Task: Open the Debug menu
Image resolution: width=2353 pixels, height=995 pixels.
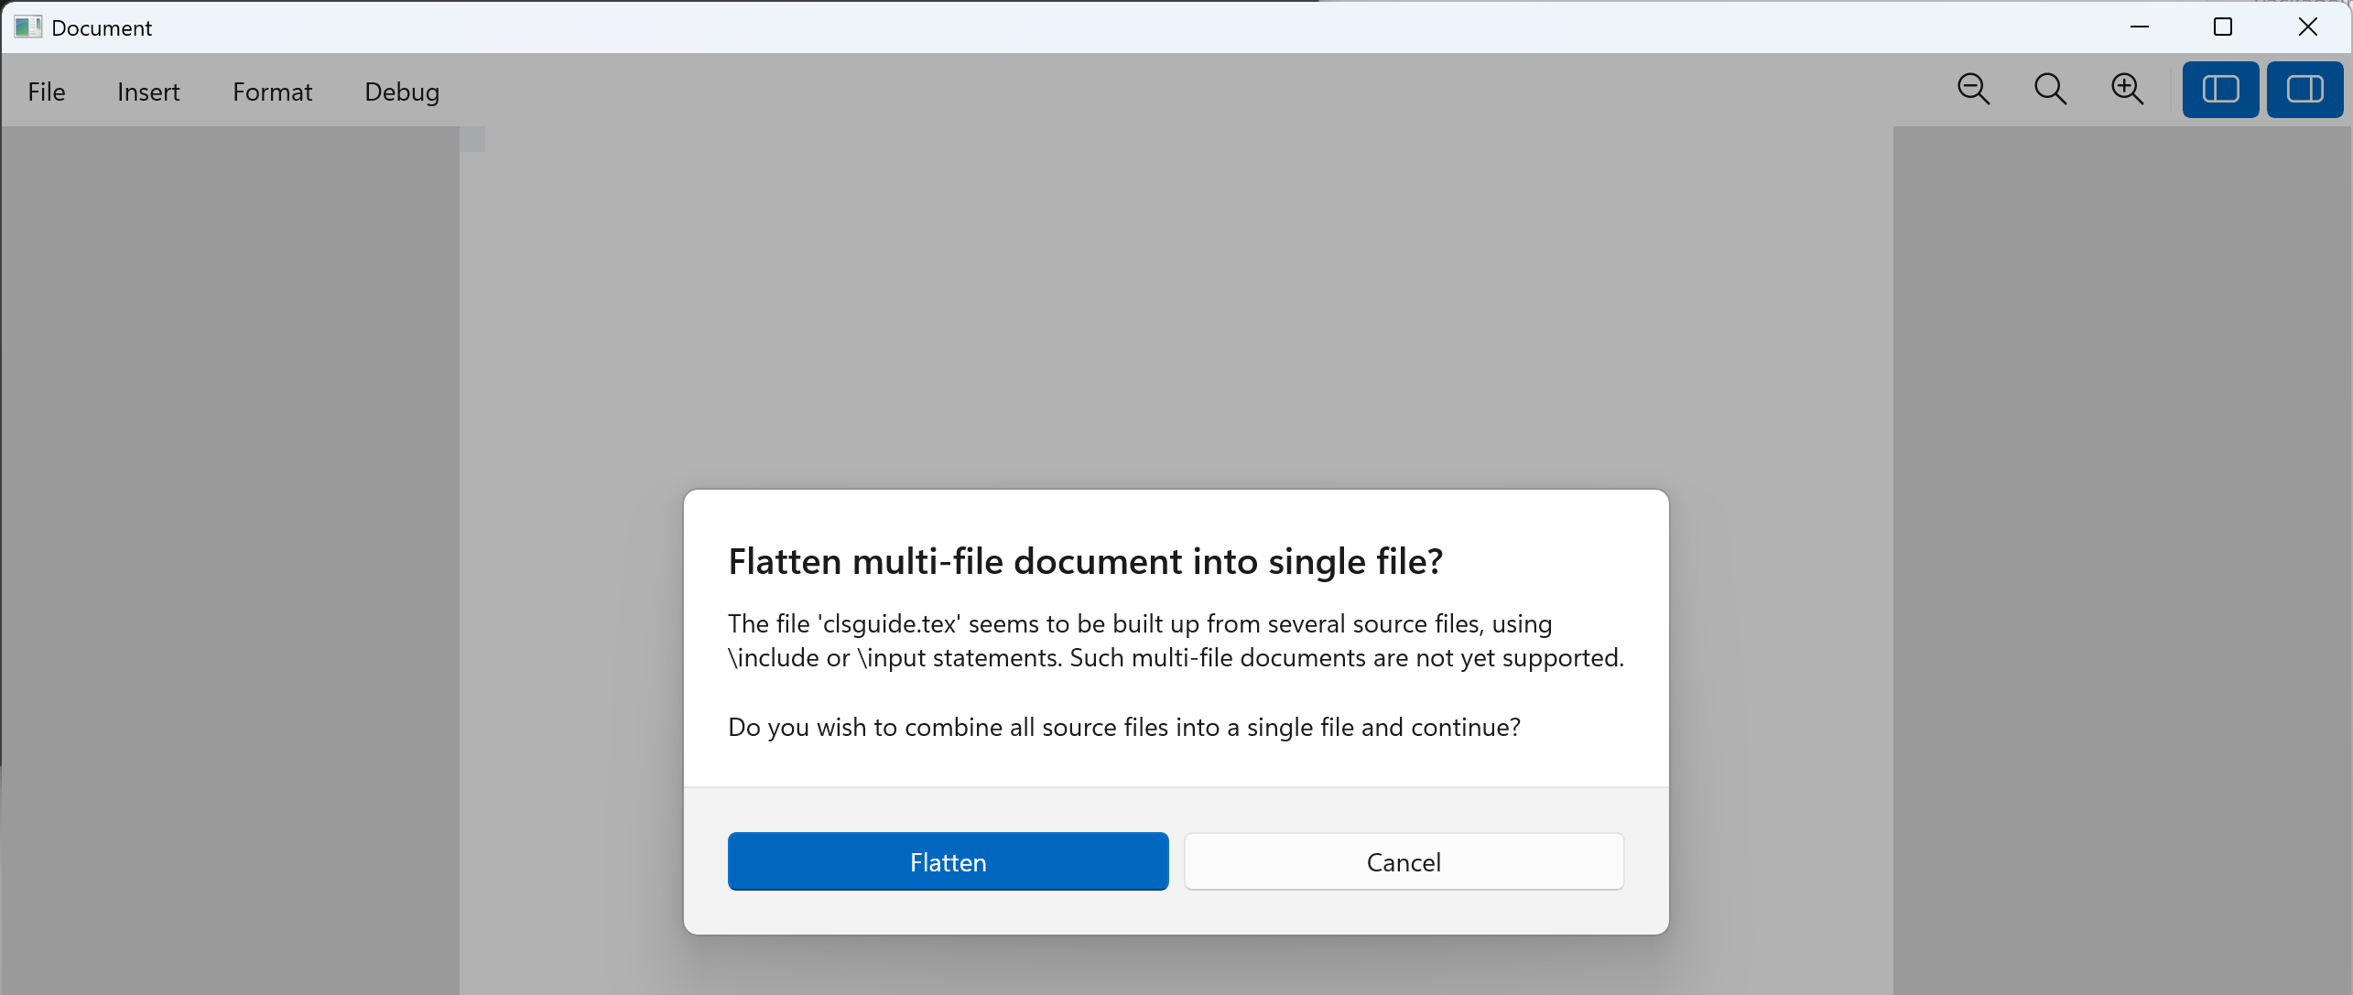Action: 402,92
